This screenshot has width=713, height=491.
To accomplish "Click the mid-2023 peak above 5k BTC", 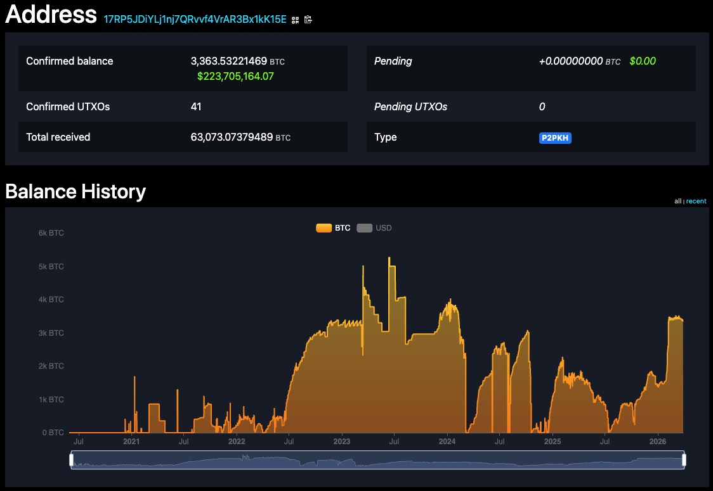I will pos(389,258).
